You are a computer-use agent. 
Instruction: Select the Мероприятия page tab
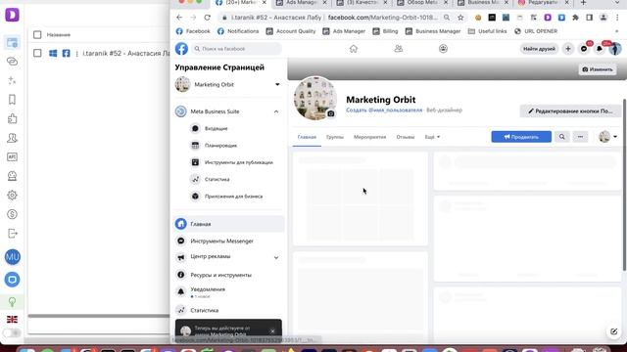(x=370, y=137)
